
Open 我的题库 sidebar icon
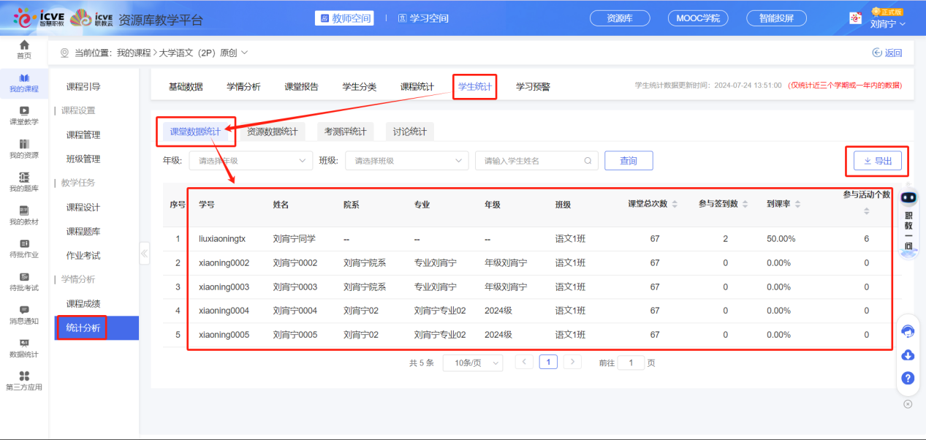24,182
